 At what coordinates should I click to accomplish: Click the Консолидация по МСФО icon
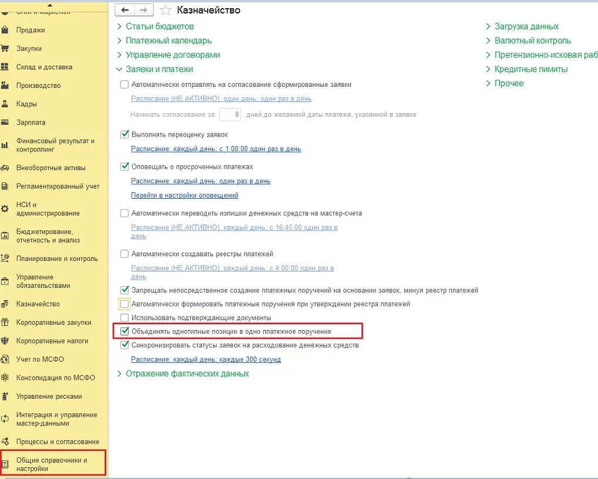5,378
